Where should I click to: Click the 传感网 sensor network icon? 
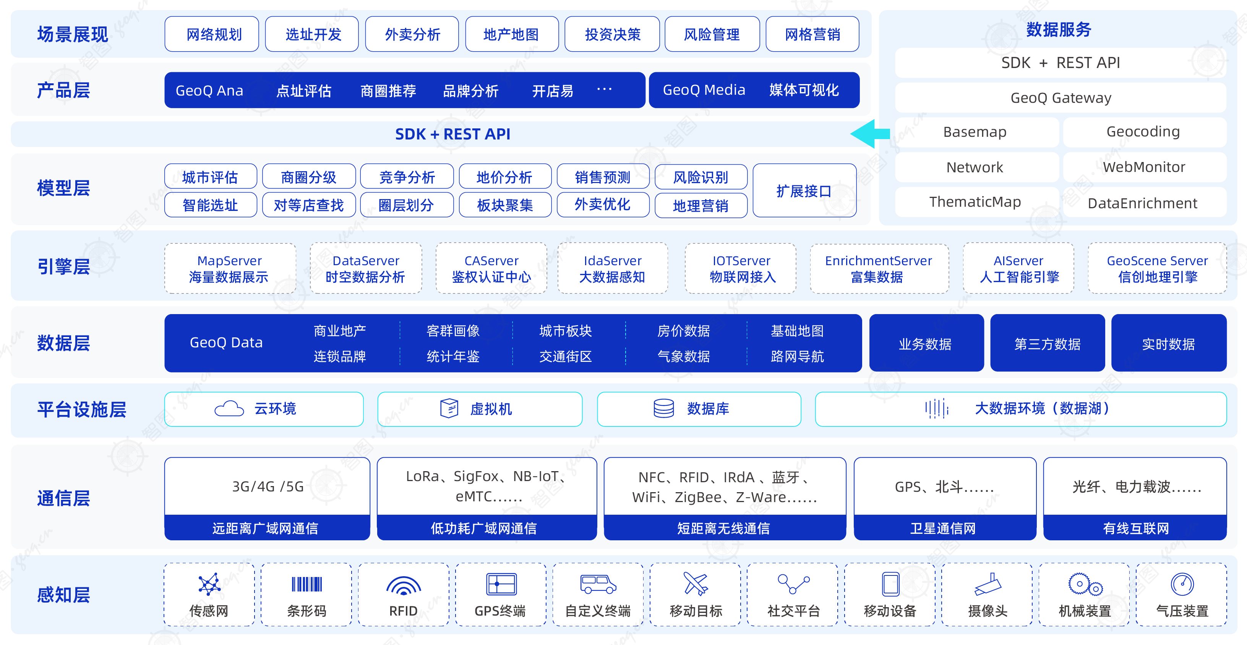209,585
